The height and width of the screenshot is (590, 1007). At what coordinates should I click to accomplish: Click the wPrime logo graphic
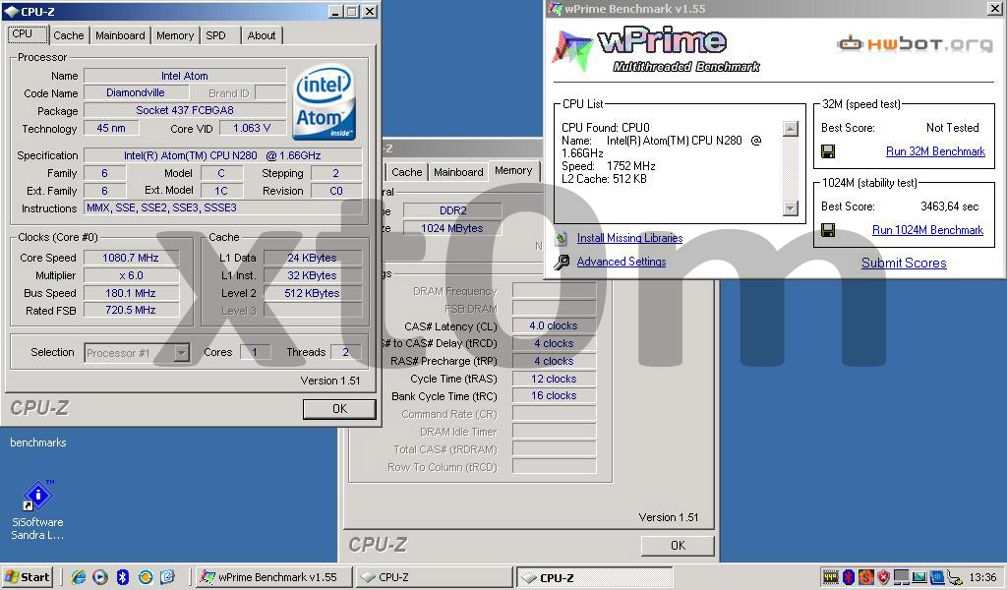655,49
